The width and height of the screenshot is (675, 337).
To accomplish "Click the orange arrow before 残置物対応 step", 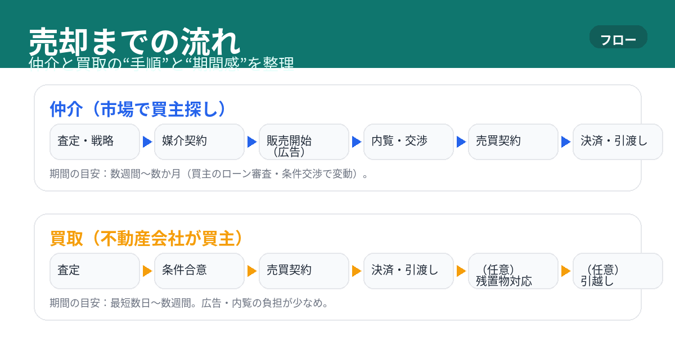I will click(x=461, y=271).
